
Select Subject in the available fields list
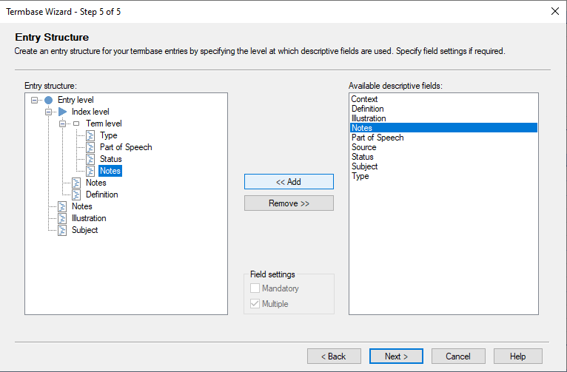[443, 166]
